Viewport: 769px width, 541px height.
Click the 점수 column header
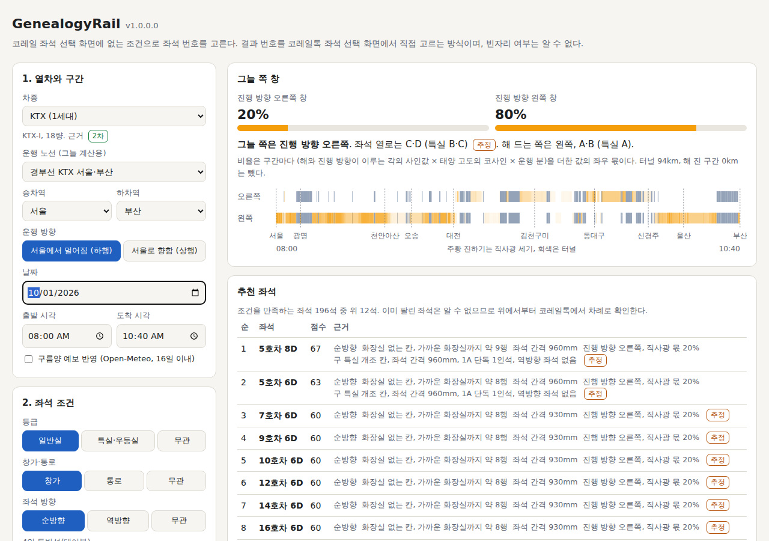coord(318,327)
